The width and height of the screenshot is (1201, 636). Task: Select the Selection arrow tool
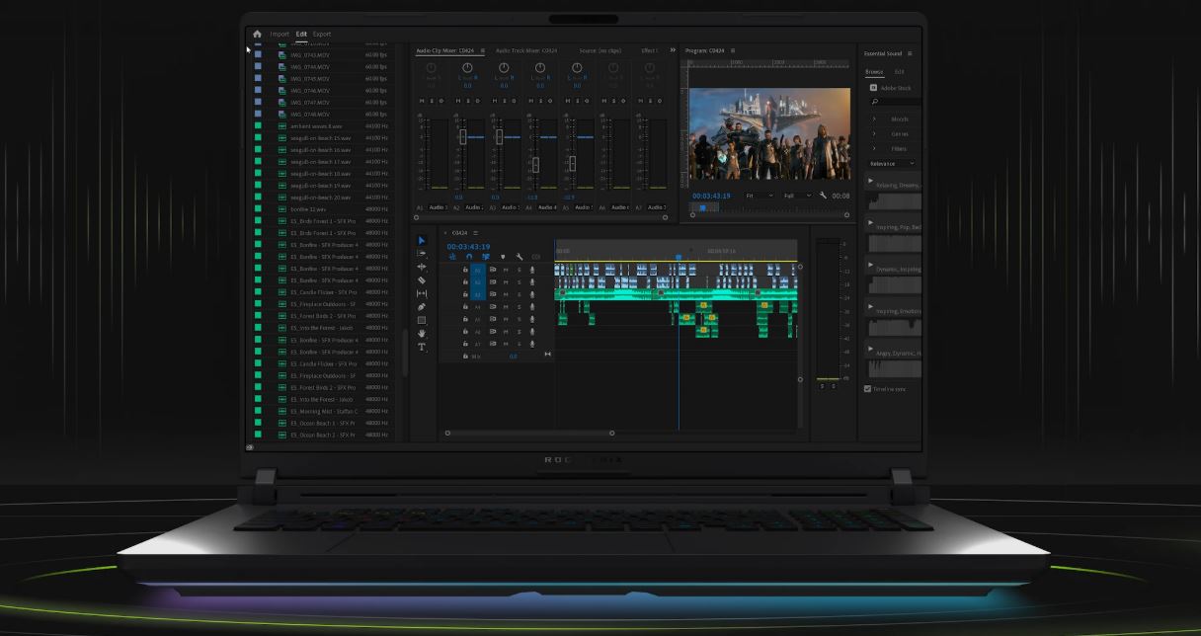pyautogui.click(x=422, y=240)
